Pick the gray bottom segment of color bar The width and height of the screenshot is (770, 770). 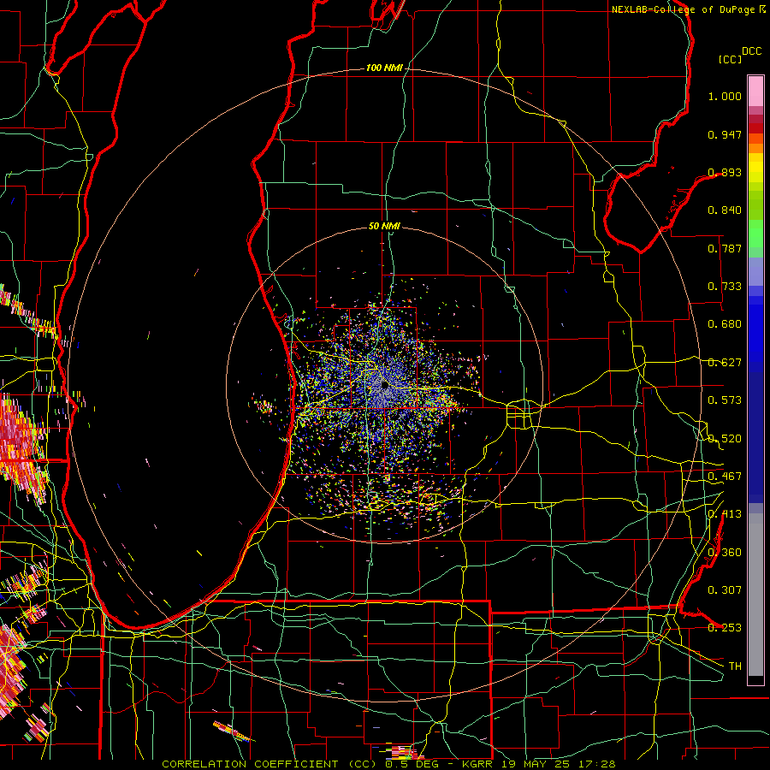coord(755,595)
